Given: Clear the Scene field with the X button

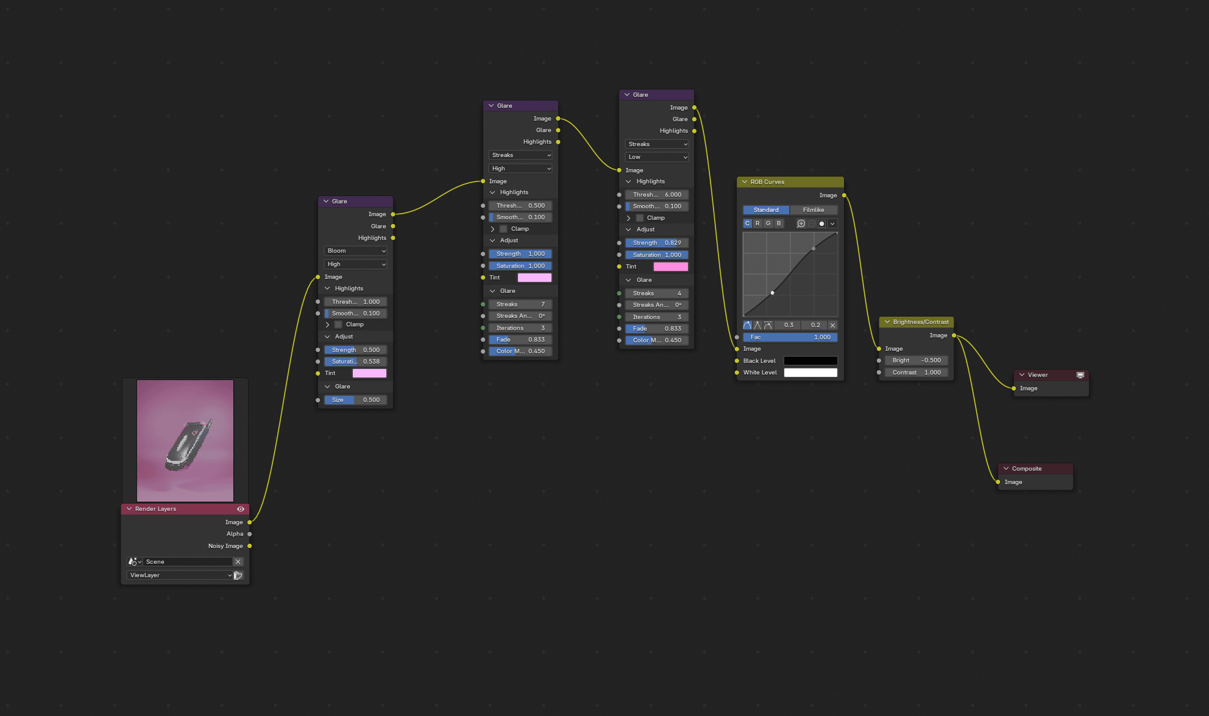Looking at the screenshot, I should click(x=238, y=562).
